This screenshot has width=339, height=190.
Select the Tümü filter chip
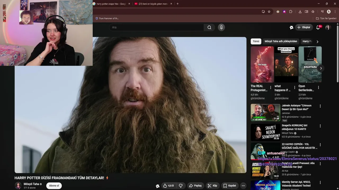click(256, 41)
